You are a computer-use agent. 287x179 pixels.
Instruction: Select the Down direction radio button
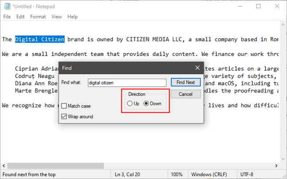point(146,103)
